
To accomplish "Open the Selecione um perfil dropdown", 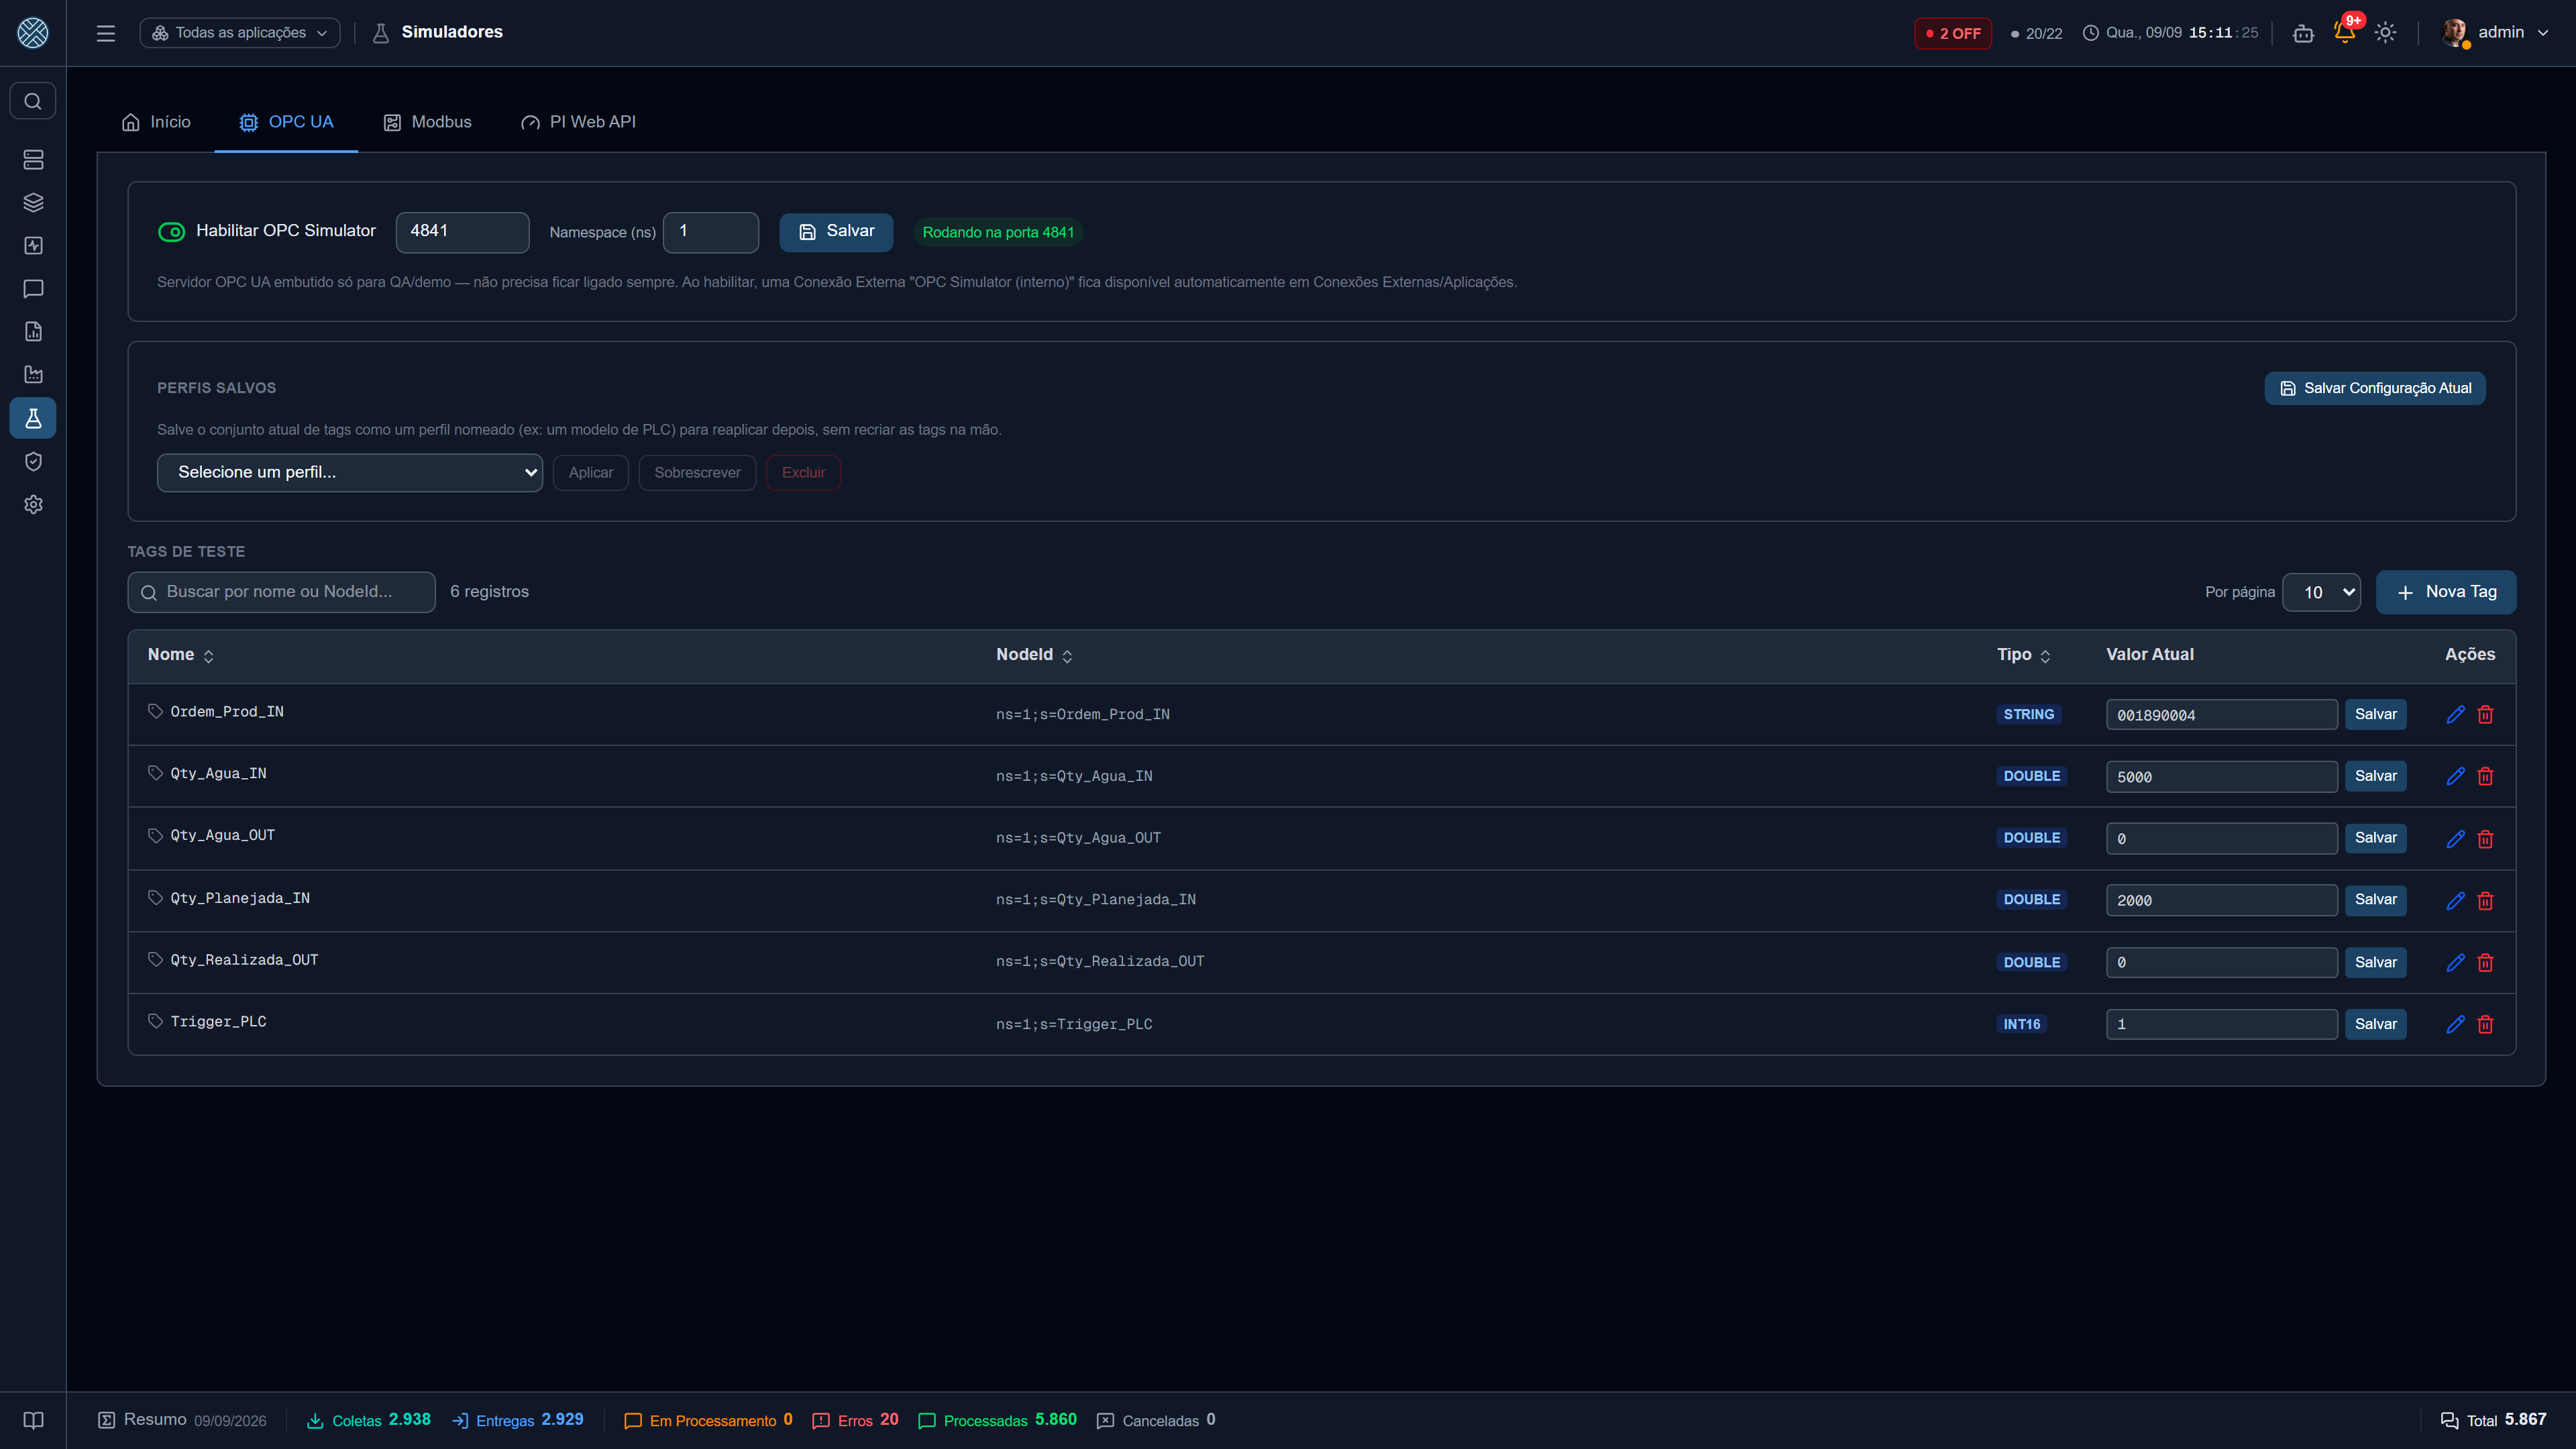I will [350, 472].
